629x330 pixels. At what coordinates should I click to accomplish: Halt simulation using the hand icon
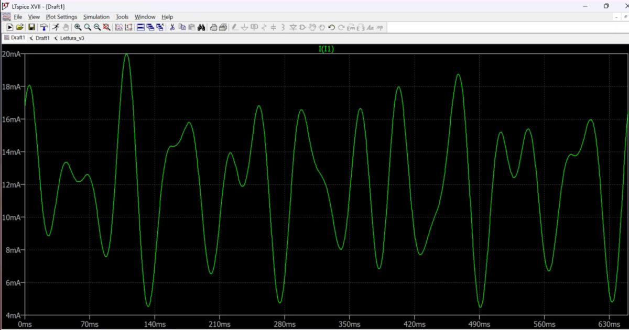(x=66, y=27)
